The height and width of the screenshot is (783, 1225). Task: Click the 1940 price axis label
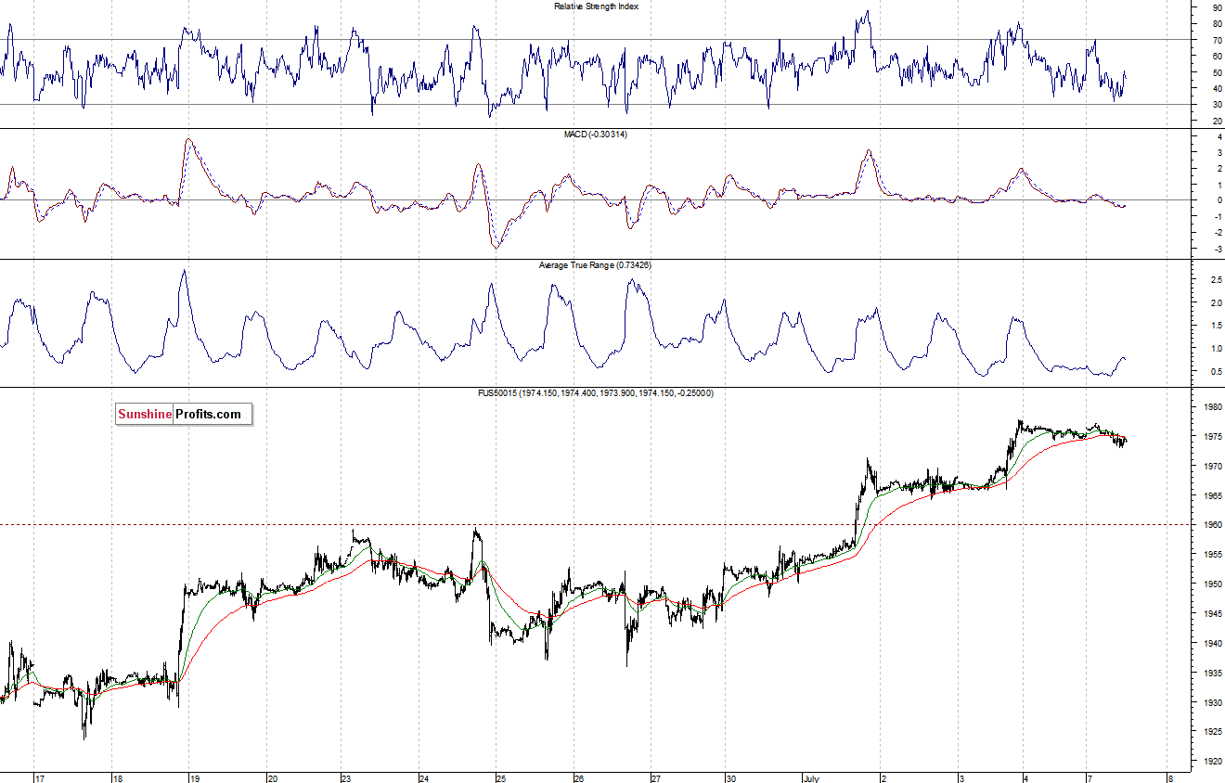(x=1212, y=644)
